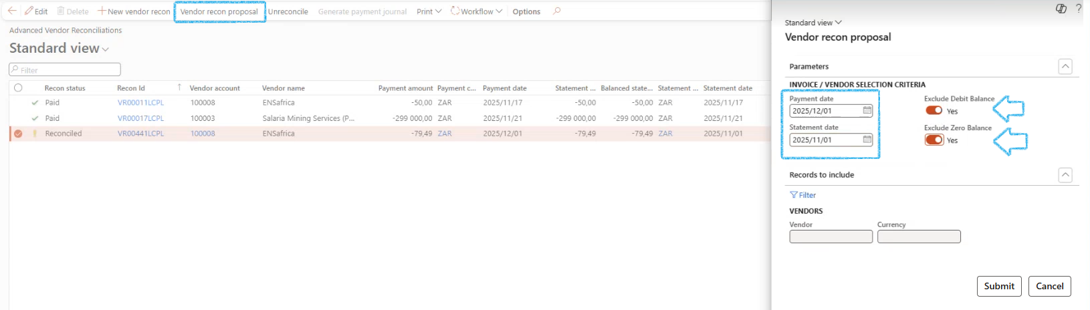The height and width of the screenshot is (310, 1090).
Task: Click the help question mark icon
Action: point(1079,9)
